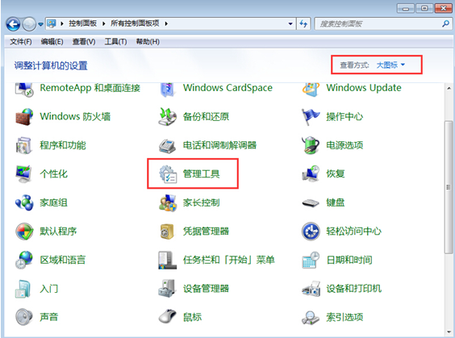Click the 区域和语言 globe icon
455x338 pixels.
[x=24, y=260]
